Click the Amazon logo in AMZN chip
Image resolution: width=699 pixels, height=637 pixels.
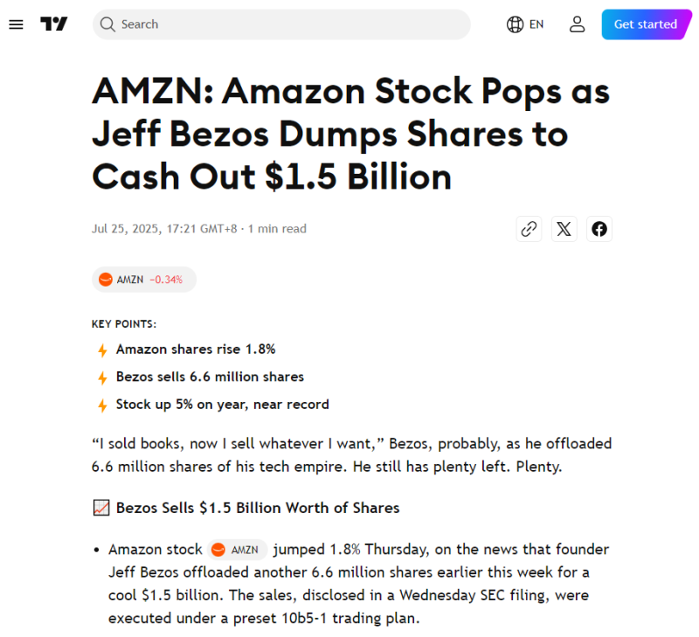106,280
